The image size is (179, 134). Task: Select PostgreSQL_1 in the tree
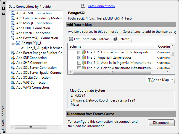(x=31, y=43)
